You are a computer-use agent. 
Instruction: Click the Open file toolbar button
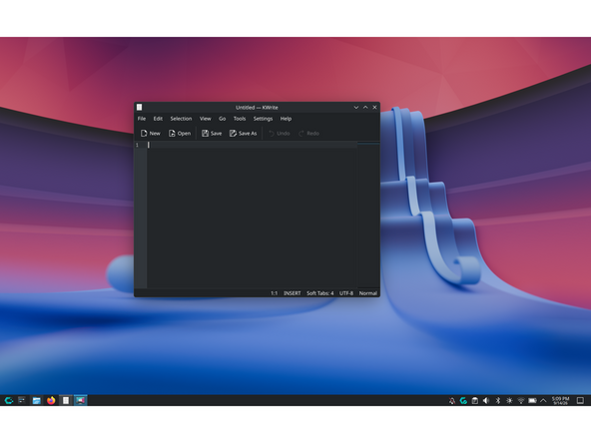tap(180, 134)
